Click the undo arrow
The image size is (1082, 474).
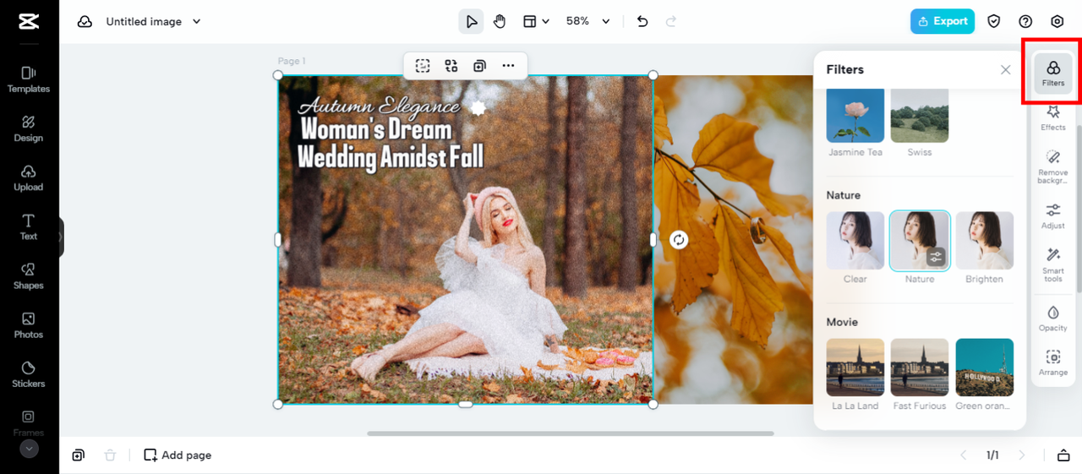642,21
